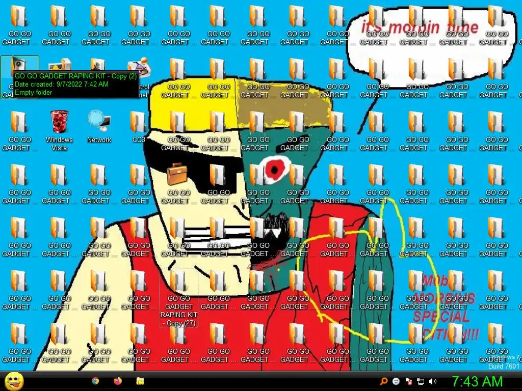522x391 pixels.
Task: Click the white round face tray icon
Action: (396, 381)
